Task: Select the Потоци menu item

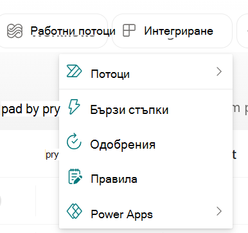Action: 146,71
